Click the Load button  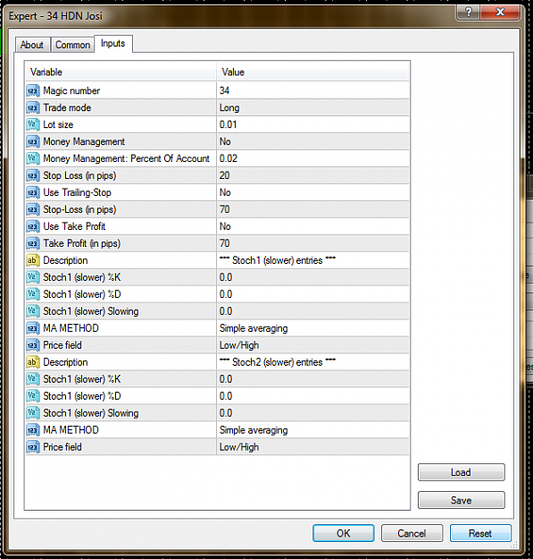[x=461, y=472]
